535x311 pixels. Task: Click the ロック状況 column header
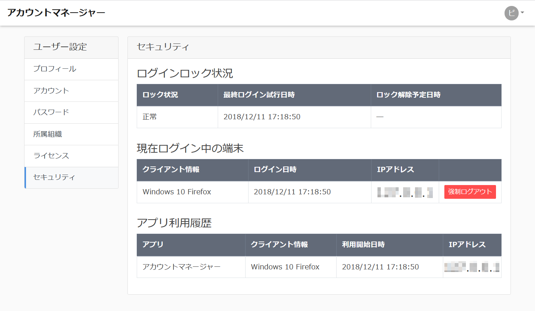[x=160, y=95]
